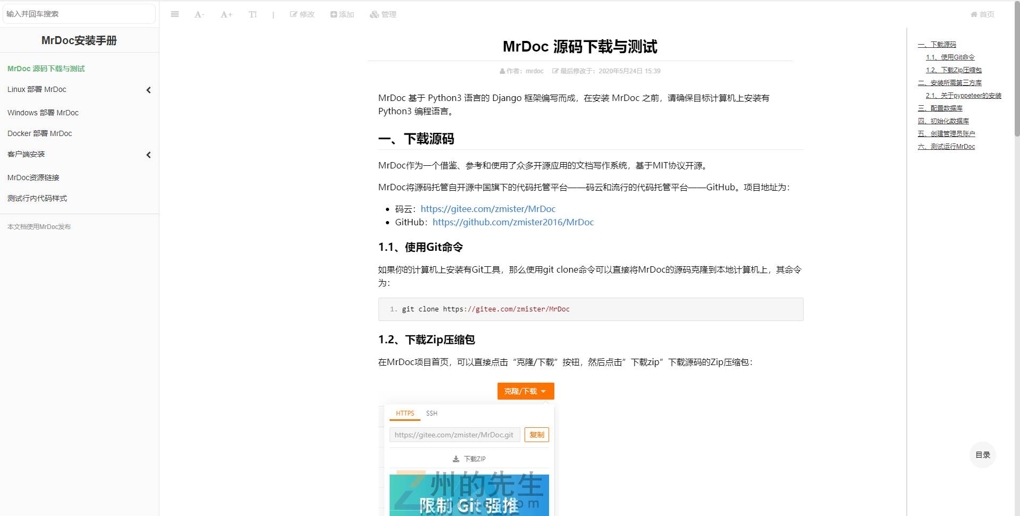Open the GitHub zmister2016/MrDoc link
Screen dimensions: 1020x516
click(x=512, y=222)
